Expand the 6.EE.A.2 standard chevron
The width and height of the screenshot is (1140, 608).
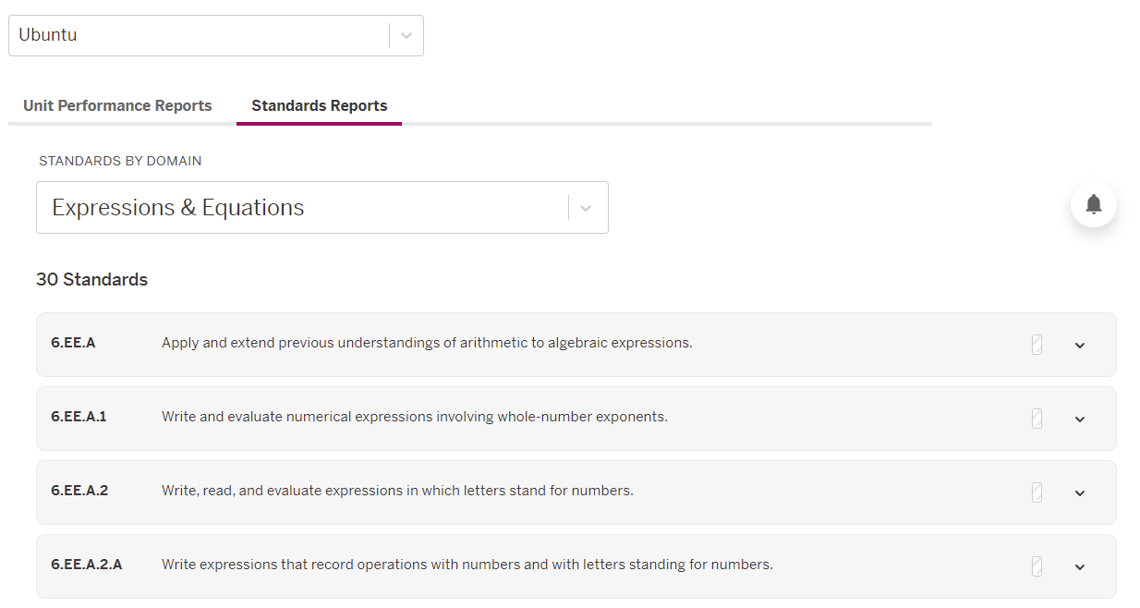click(x=1079, y=493)
